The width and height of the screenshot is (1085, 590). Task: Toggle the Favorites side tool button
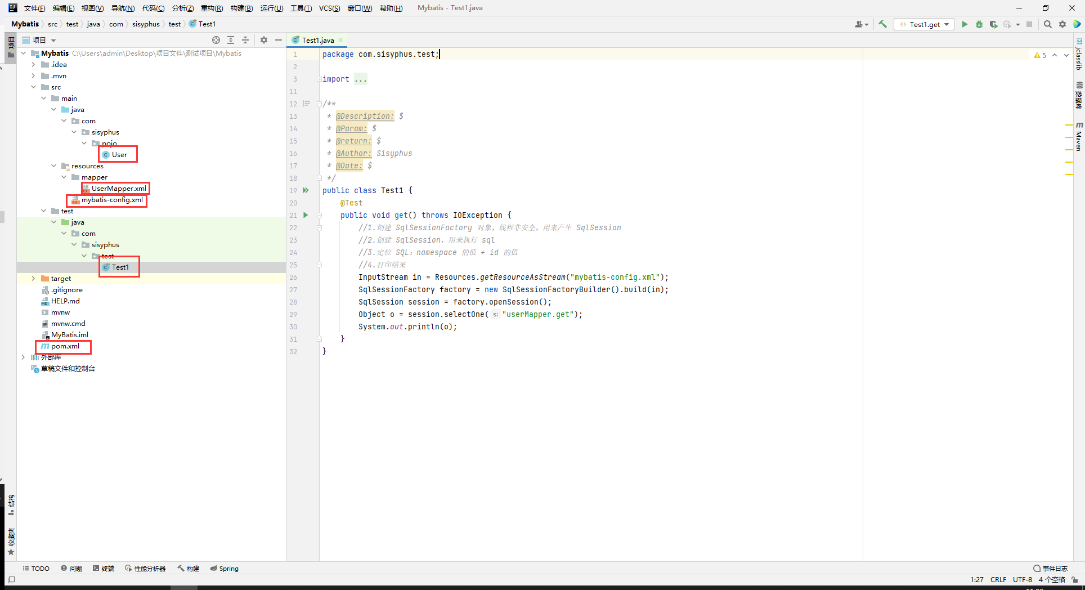pos(11,542)
